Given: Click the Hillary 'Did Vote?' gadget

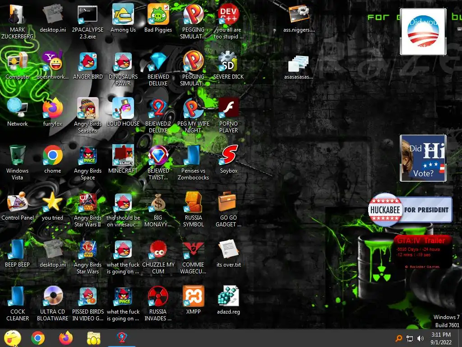Looking at the screenshot, I should 423,158.
